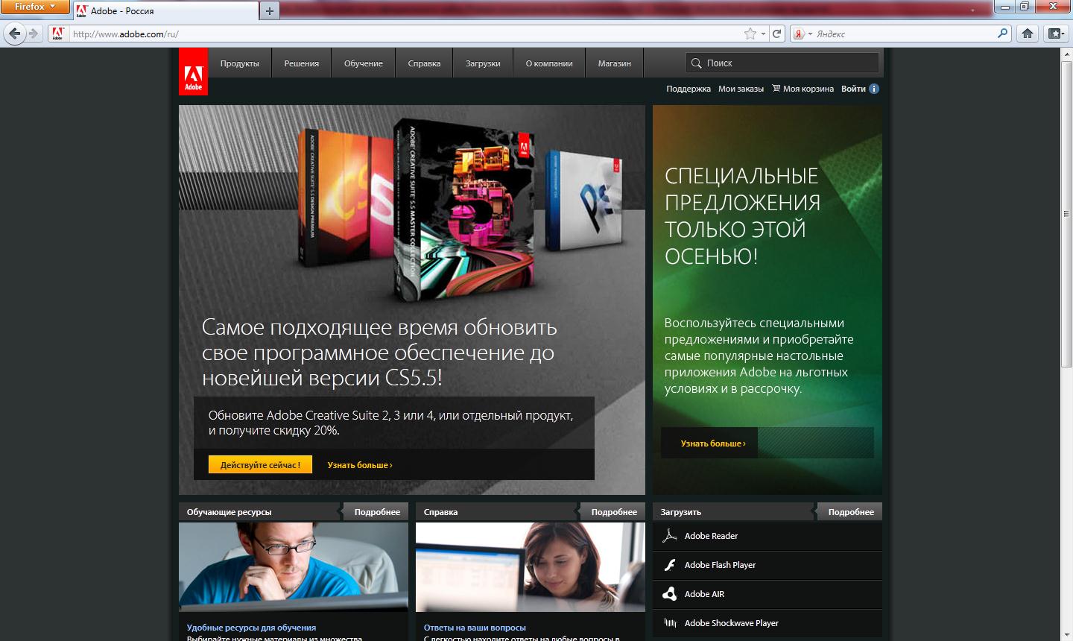Click the Adobe AIR icon
Image resolution: width=1073 pixels, height=641 pixels.
(670, 594)
